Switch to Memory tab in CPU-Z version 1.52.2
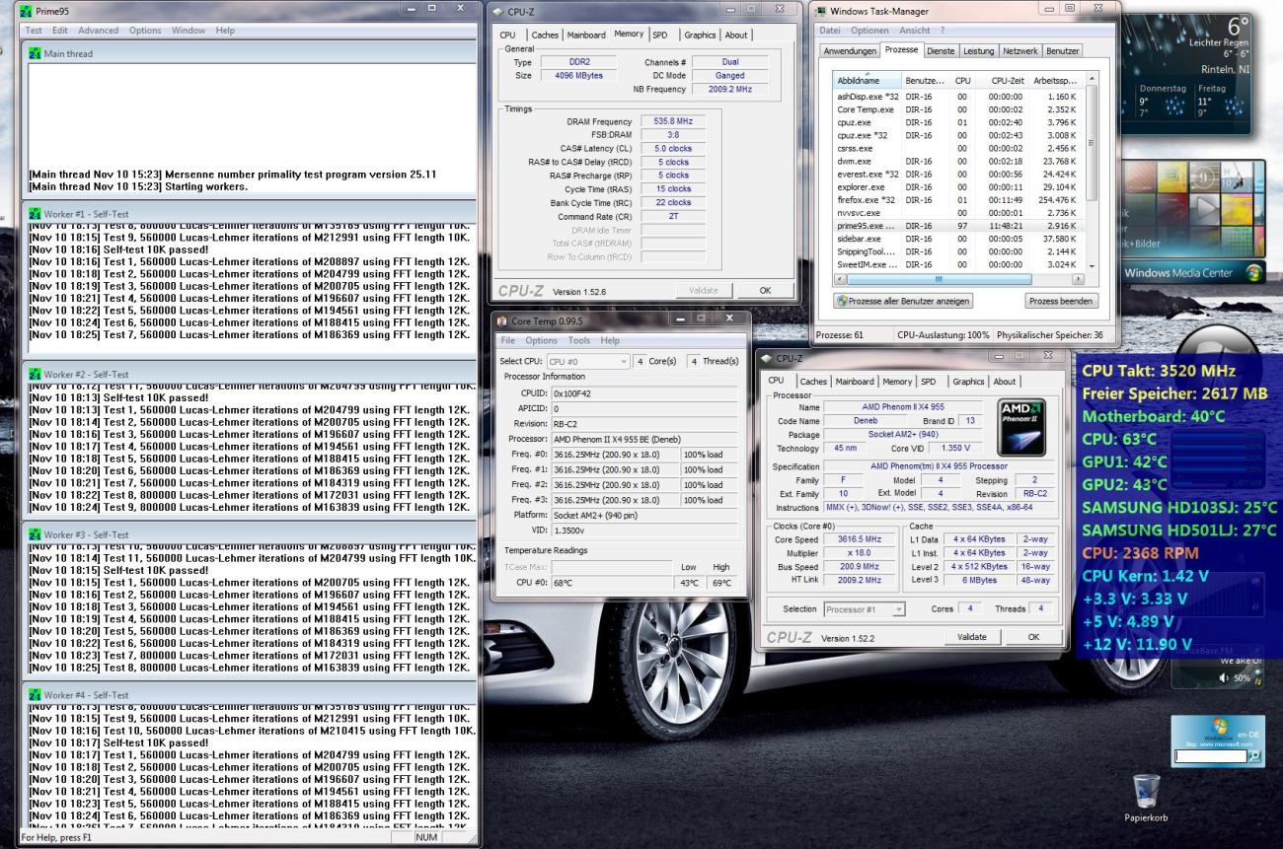 (x=897, y=382)
